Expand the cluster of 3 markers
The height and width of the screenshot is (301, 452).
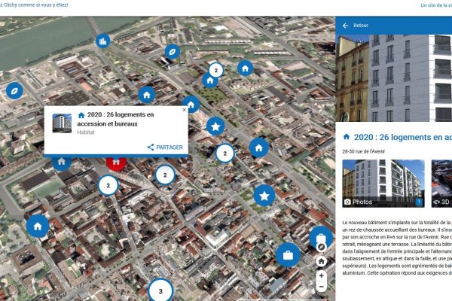click(160, 290)
